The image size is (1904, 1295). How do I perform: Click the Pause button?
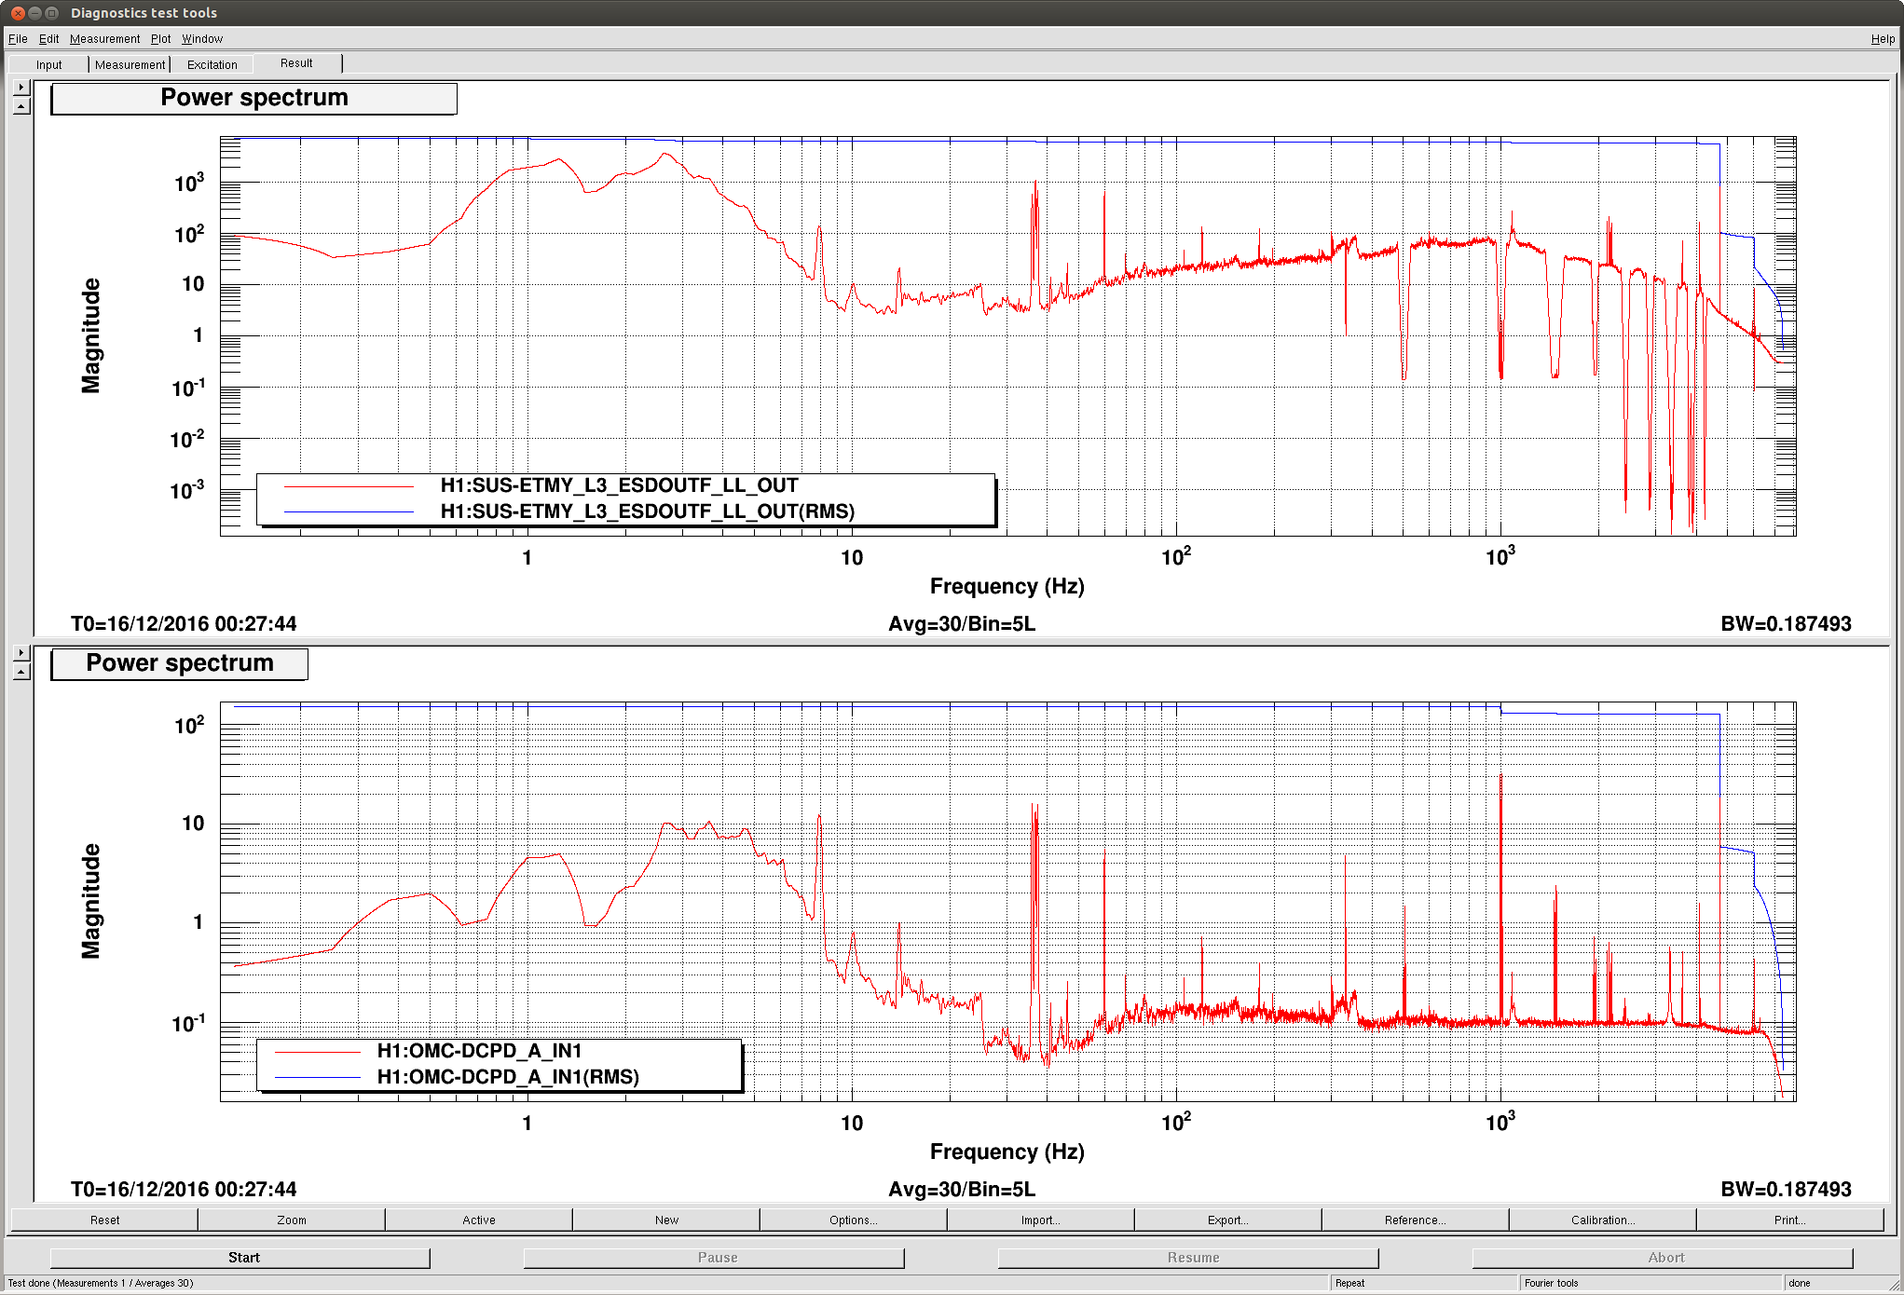[714, 1258]
